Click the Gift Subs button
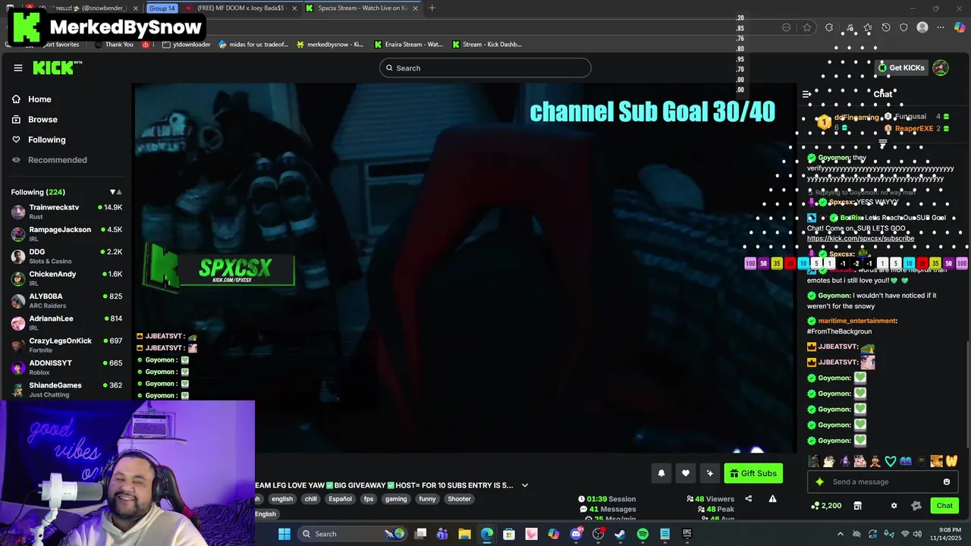This screenshot has height=546, width=971. point(753,473)
